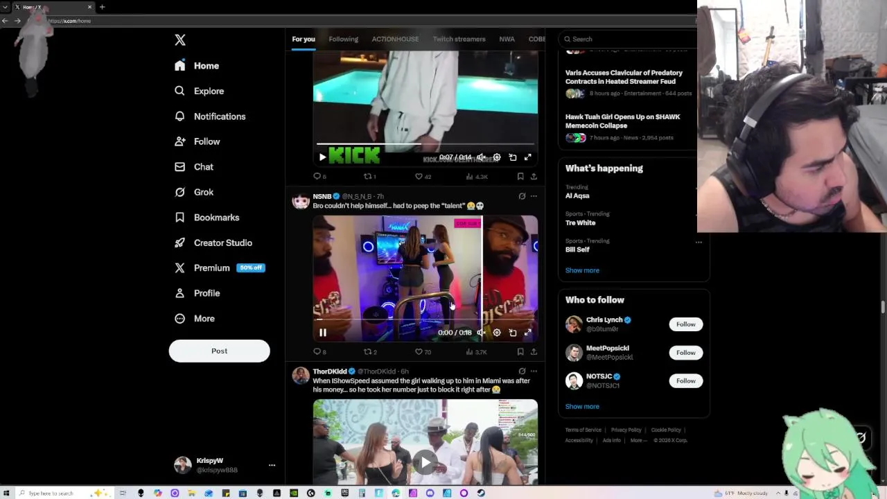This screenshot has height=499, width=887.
Task: Open KrispyW account menu ellipsis
Action: pos(272,465)
